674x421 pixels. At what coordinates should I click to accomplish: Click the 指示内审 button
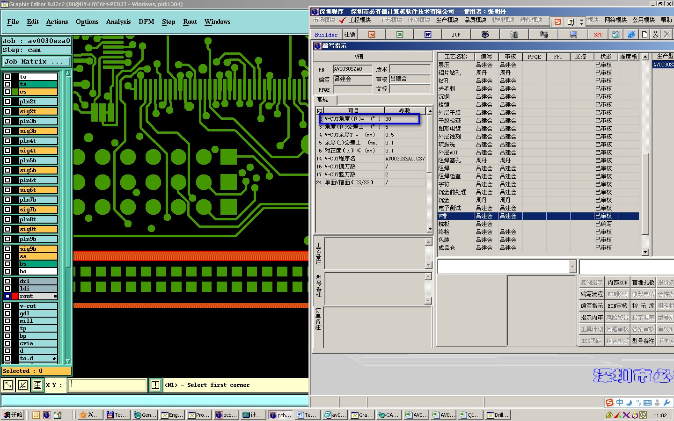pyautogui.click(x=592, y=318)
